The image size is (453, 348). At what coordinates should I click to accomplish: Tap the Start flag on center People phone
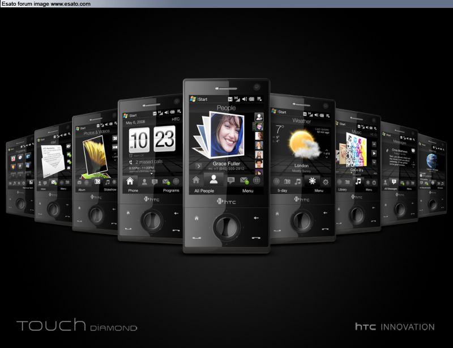coord(193,99)
